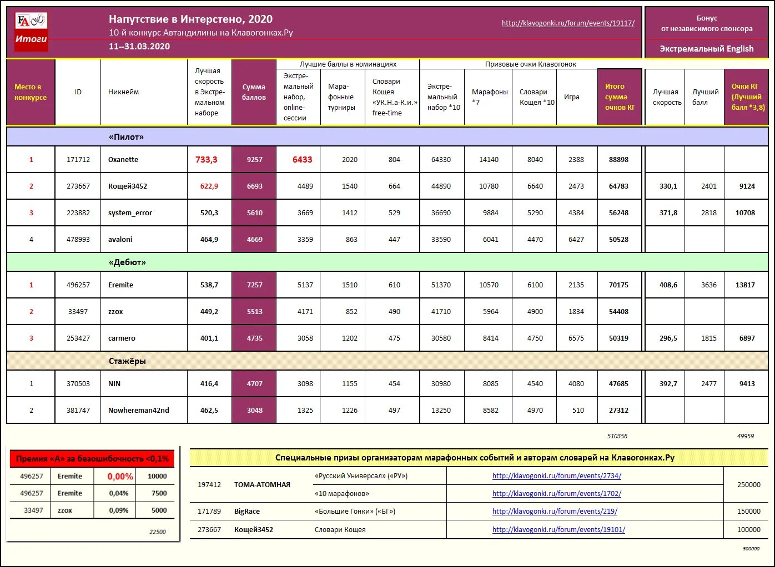Viewport: 775px width, 567px height.
Task: Select the prize amount 250000
Action: click(x=748, y=485)
